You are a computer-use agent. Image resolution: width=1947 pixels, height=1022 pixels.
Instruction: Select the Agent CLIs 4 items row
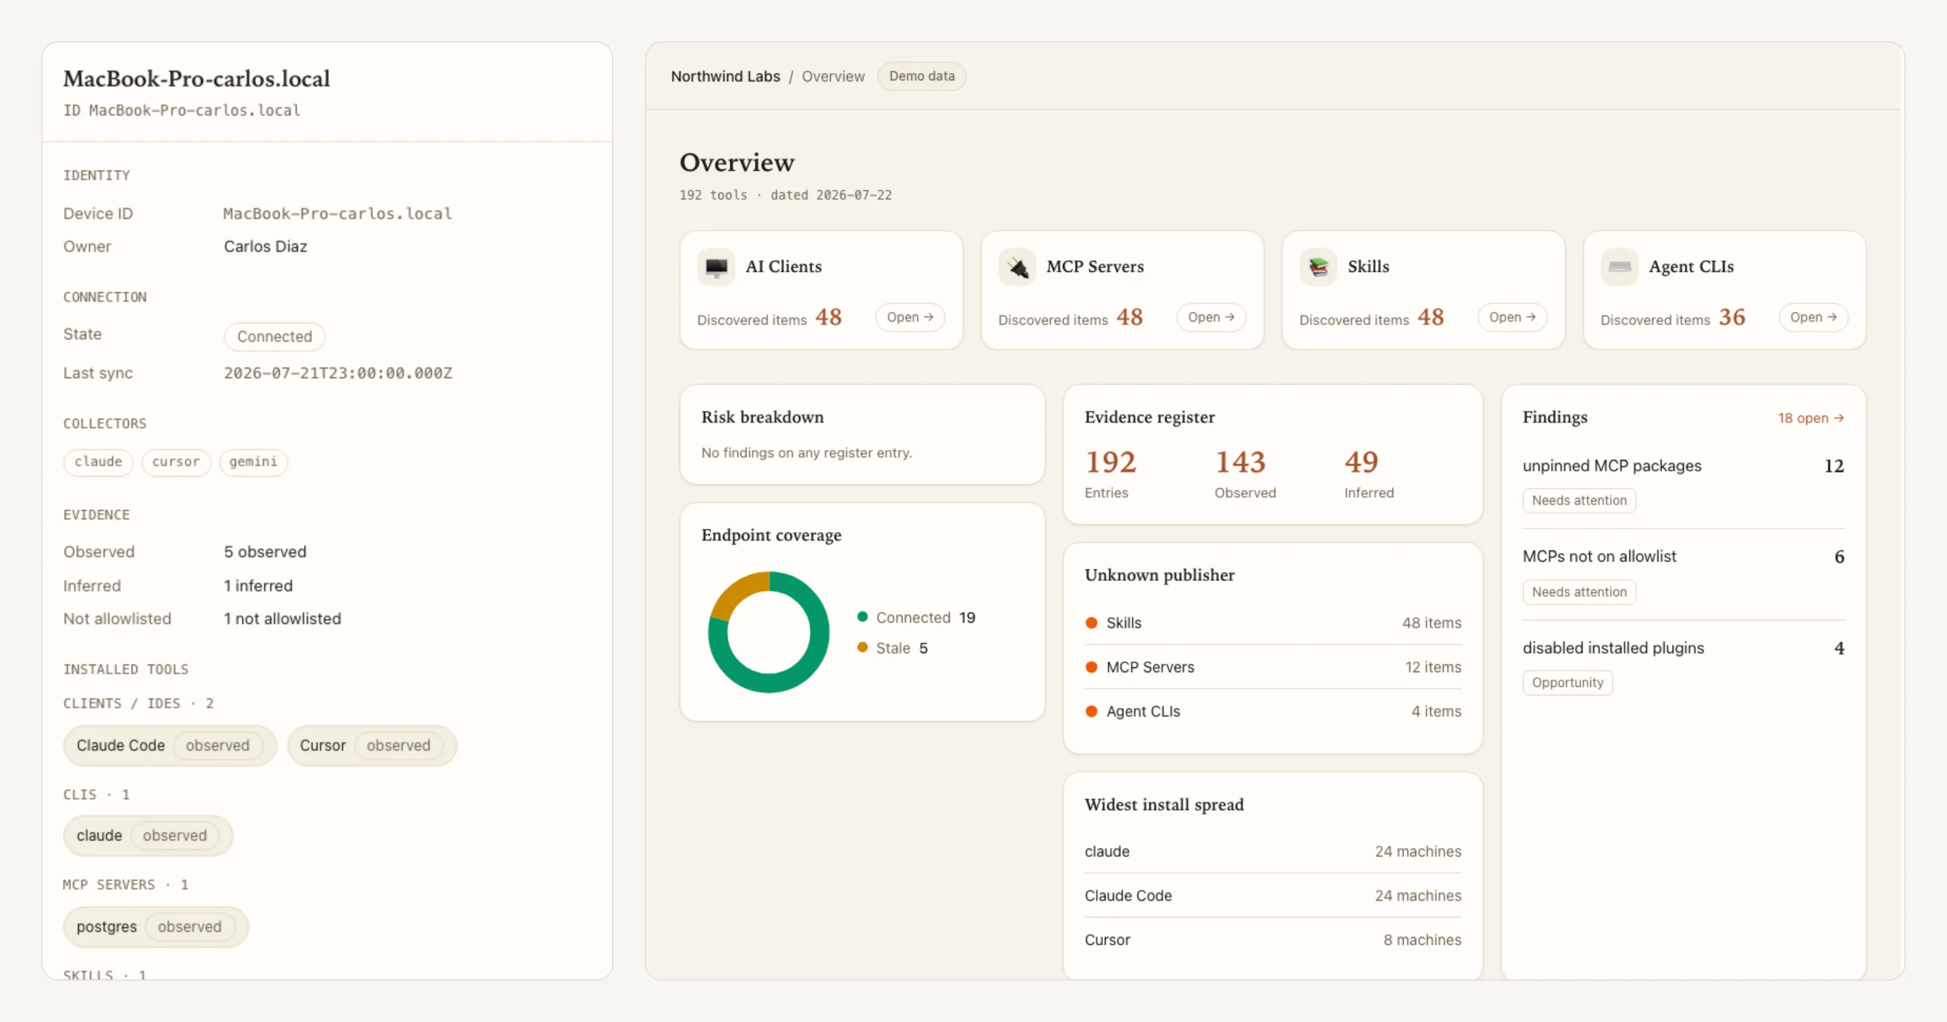[1273, 711]
